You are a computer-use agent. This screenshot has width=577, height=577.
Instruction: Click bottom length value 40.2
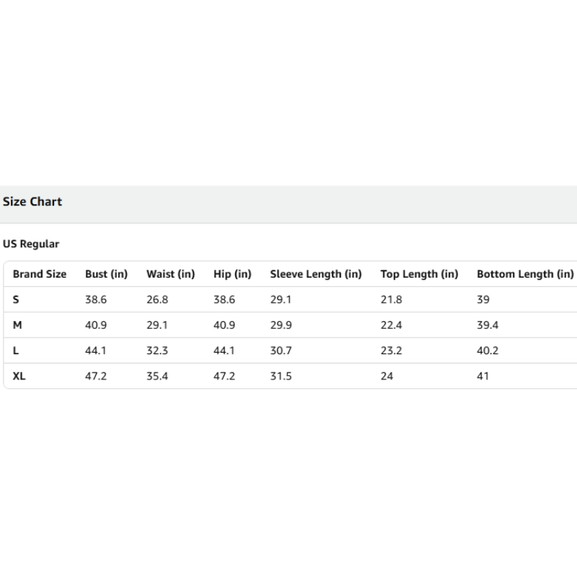point(488,351)
